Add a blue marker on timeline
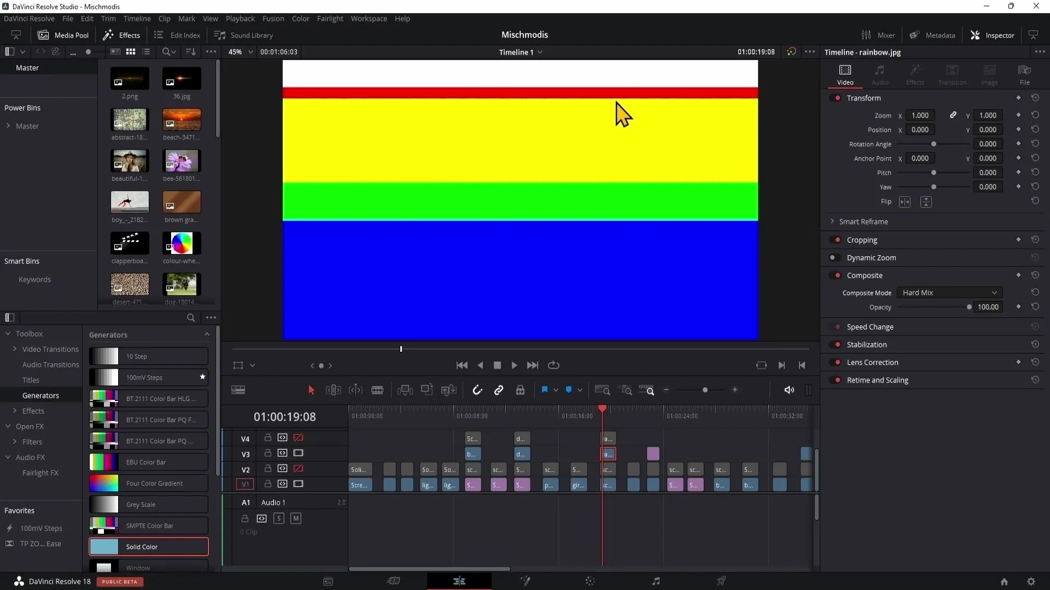 [569, 390]
